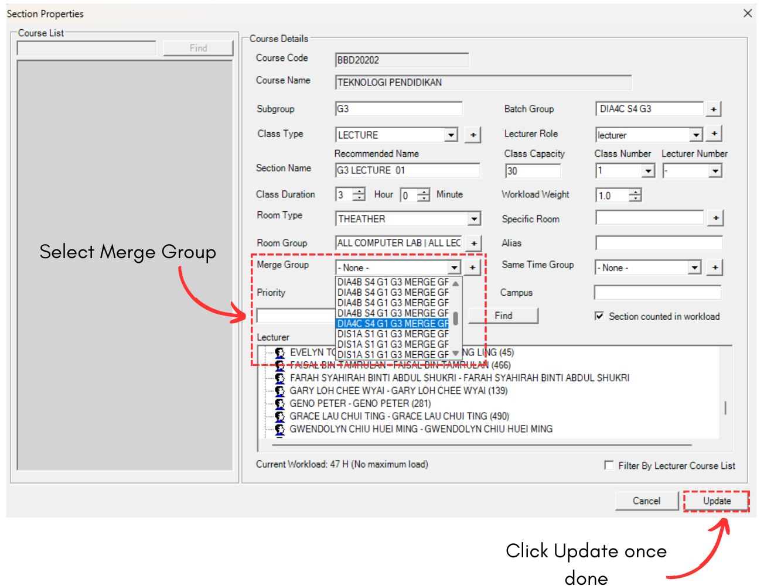
Task: Click the Update button
Action: pos(717,501)
